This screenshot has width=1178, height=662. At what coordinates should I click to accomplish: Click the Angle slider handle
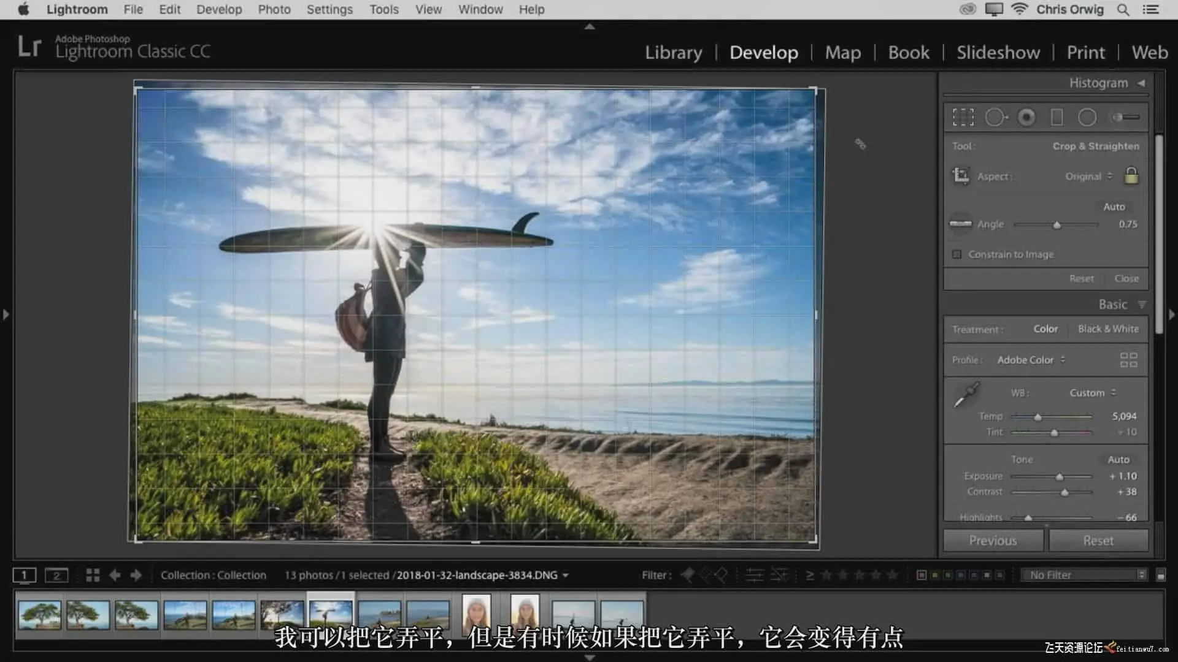(x=1057, y=225)
